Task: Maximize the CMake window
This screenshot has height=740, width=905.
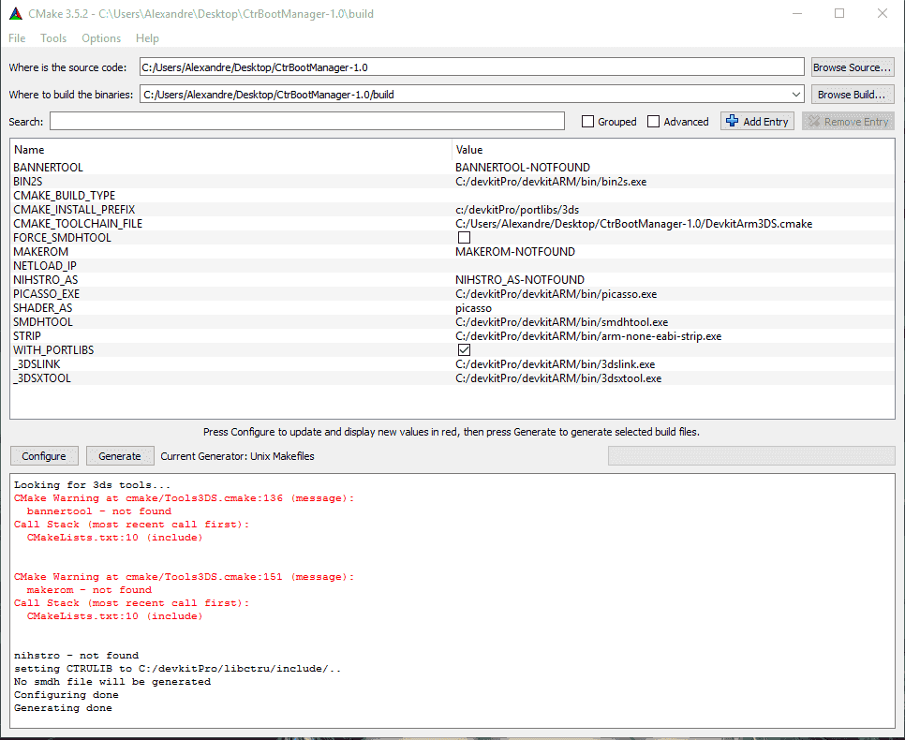Action: [x=839, y=13]
